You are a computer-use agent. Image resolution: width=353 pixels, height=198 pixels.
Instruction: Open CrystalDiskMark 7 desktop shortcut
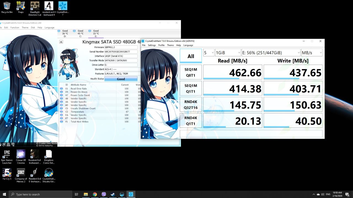point(63,9)
